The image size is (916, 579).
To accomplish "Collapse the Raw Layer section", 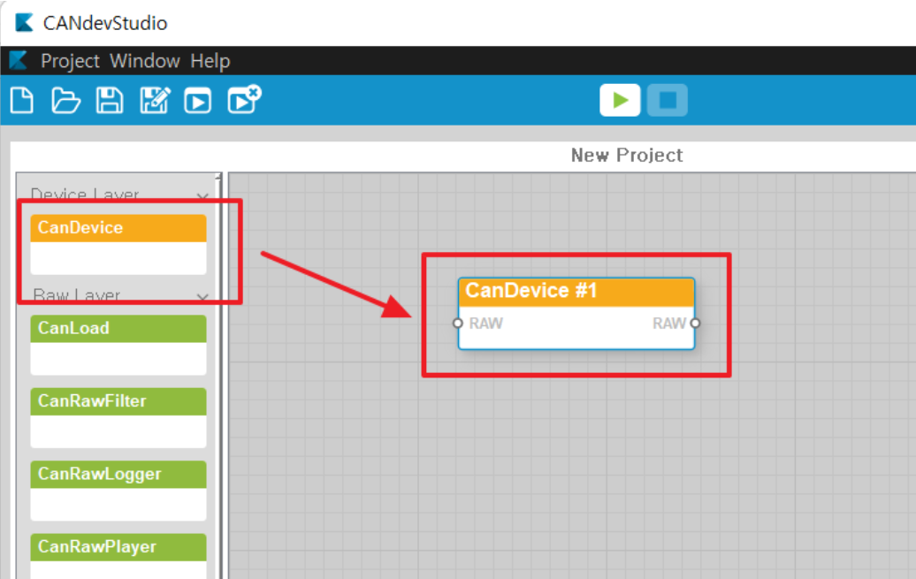I will pos(202,297).
